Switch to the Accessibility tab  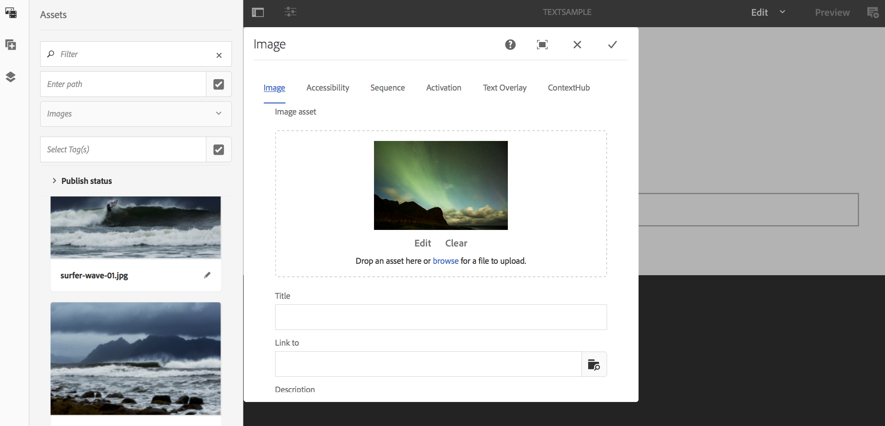pyautogui.click(x=328, y=88)
